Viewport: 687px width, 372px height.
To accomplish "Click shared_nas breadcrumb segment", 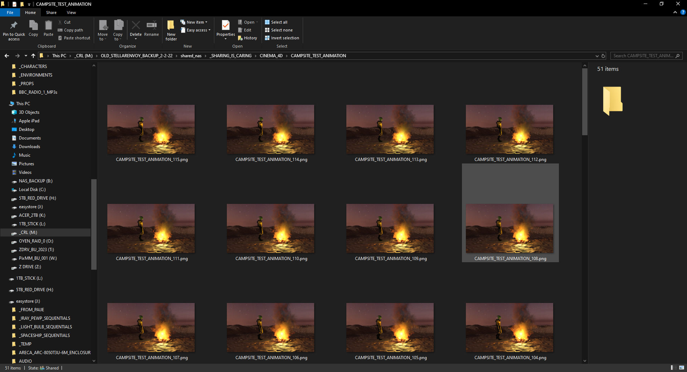I will click(191, 56).
